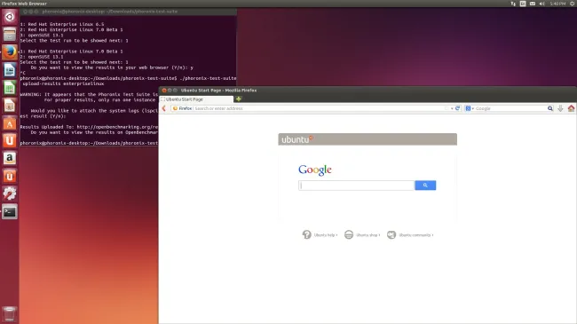Screen dimensions: 577x324
Task: Click the address bar input field
Action: click(x=320, y=108)
